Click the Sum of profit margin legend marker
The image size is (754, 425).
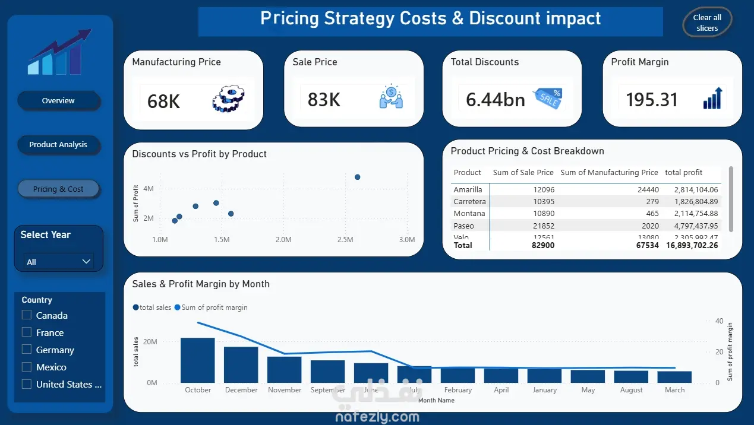[x=178, y=307]
